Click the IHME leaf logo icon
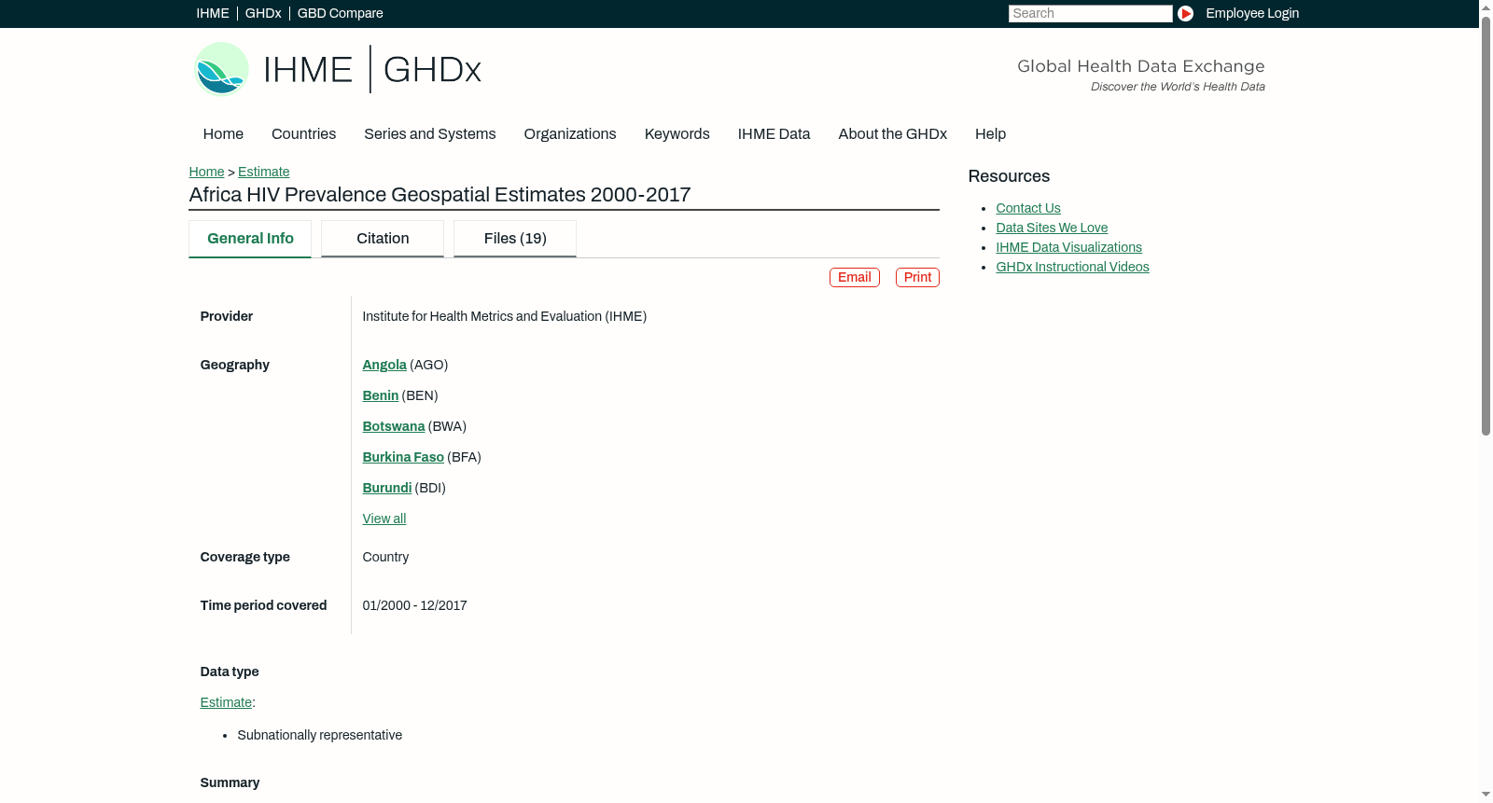This screenshot has width=1493, height=803. pyautogui.click(x=221, y=69)
